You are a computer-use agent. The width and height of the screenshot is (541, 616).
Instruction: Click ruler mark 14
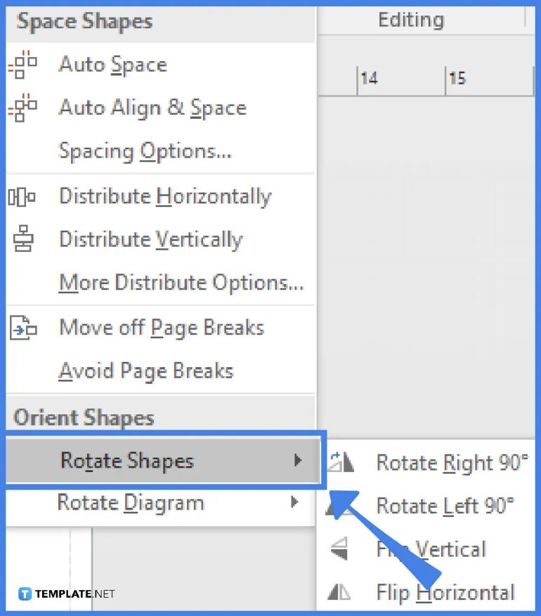(369, 78)
